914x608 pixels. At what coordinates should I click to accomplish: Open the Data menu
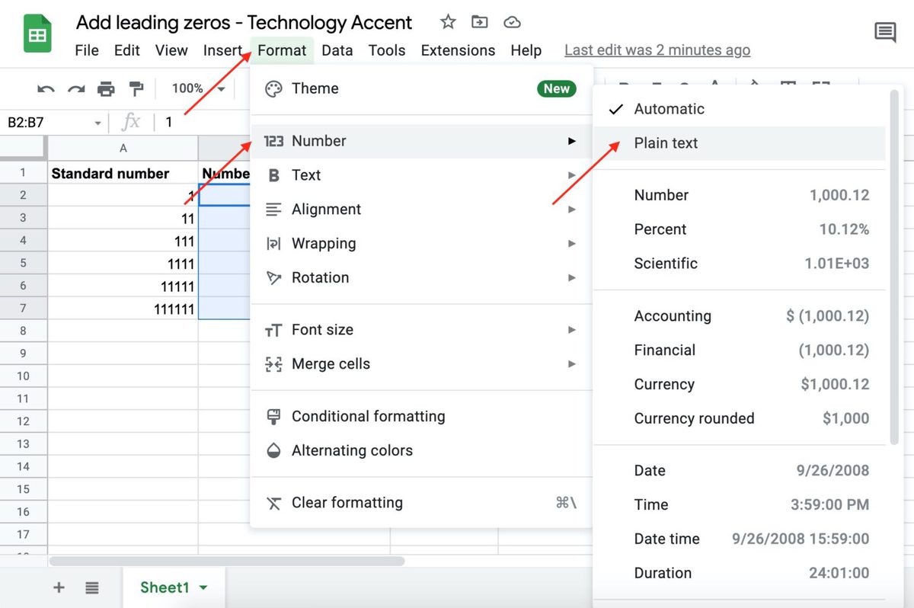(337, 50)
